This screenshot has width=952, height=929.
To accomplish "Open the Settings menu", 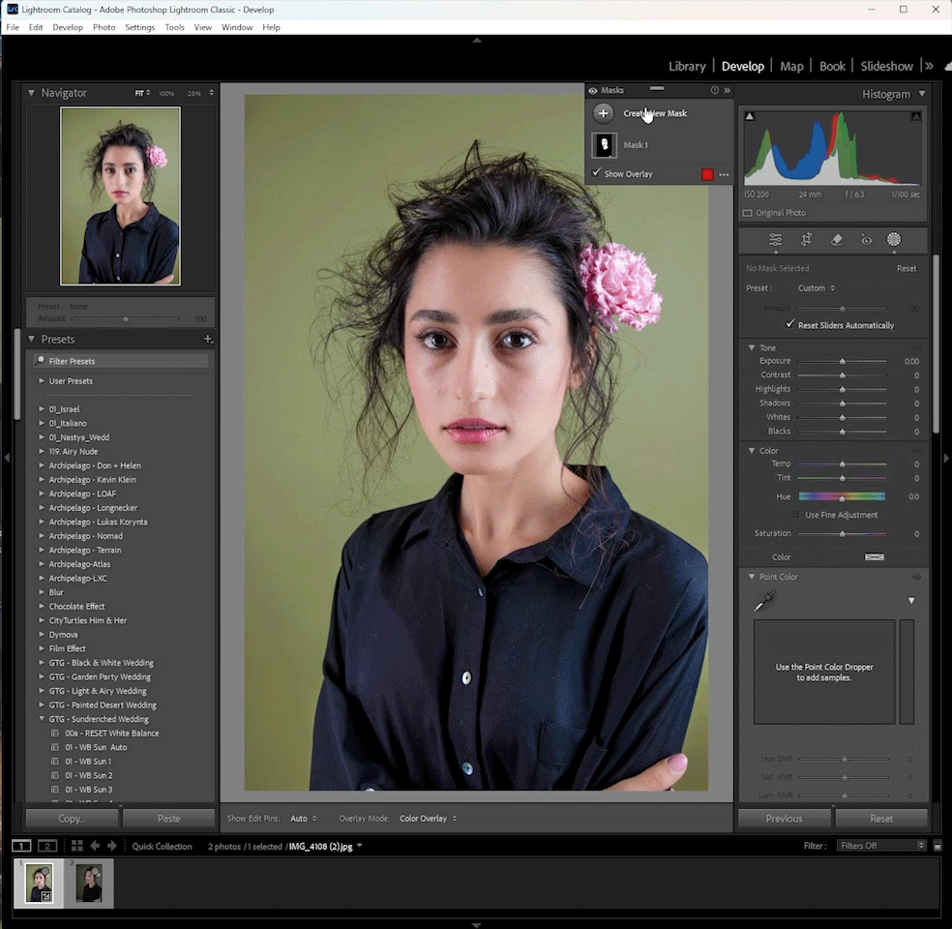I will pos(139,27).
